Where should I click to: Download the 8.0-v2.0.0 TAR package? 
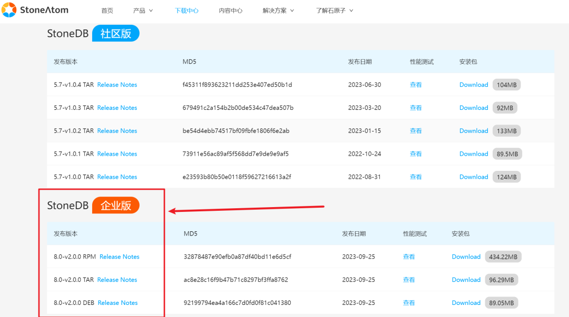coord(466,280)
